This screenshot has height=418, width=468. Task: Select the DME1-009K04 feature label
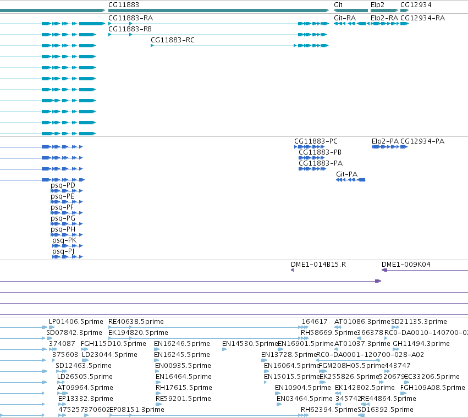click(406, 265)
